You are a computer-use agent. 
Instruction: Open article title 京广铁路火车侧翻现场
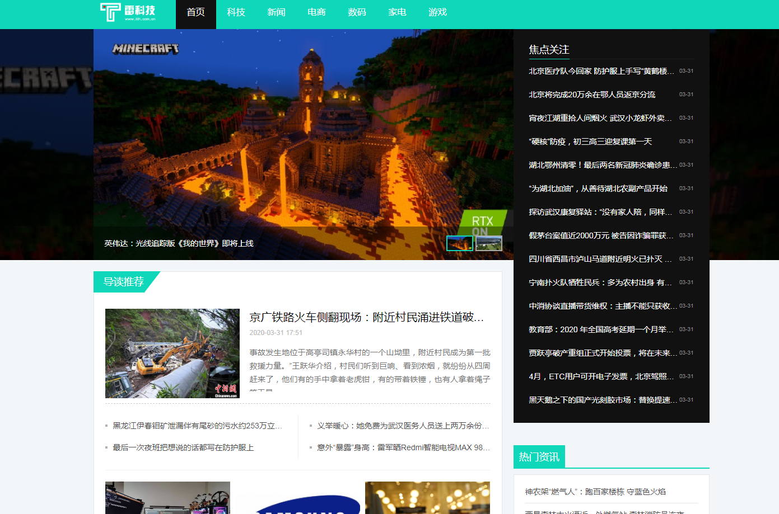tap(367, 317)
